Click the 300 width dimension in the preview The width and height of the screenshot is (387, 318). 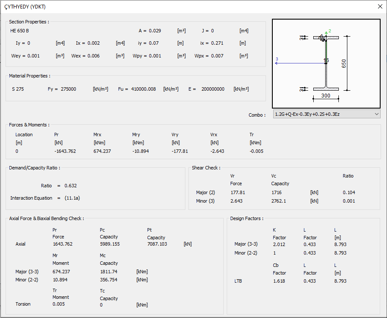326,96
